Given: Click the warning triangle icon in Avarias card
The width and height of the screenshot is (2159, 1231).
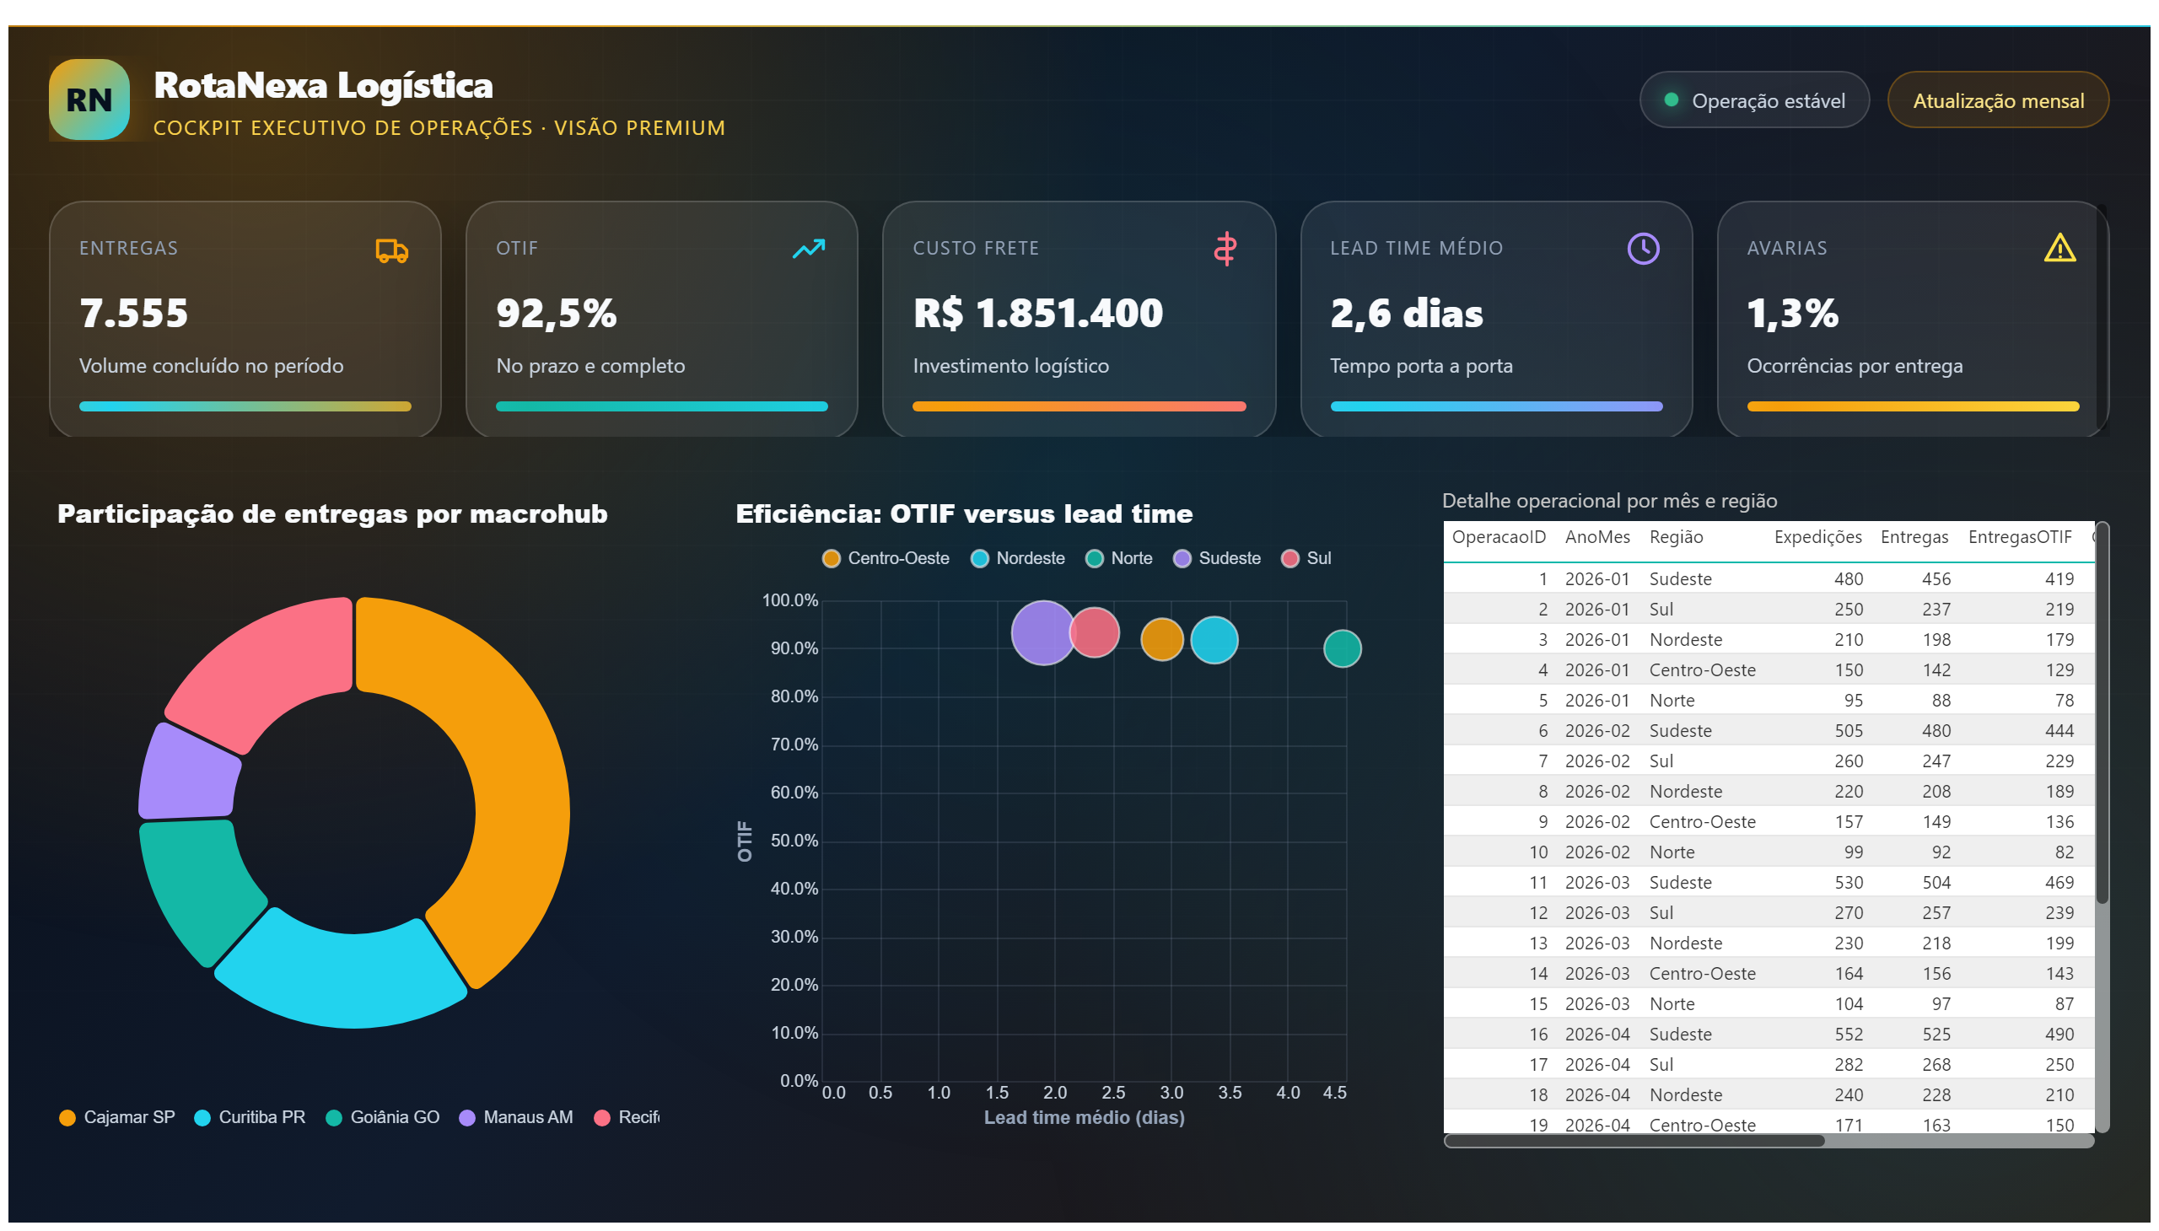Looking at the screenshot, I should tap(2059, 249).
